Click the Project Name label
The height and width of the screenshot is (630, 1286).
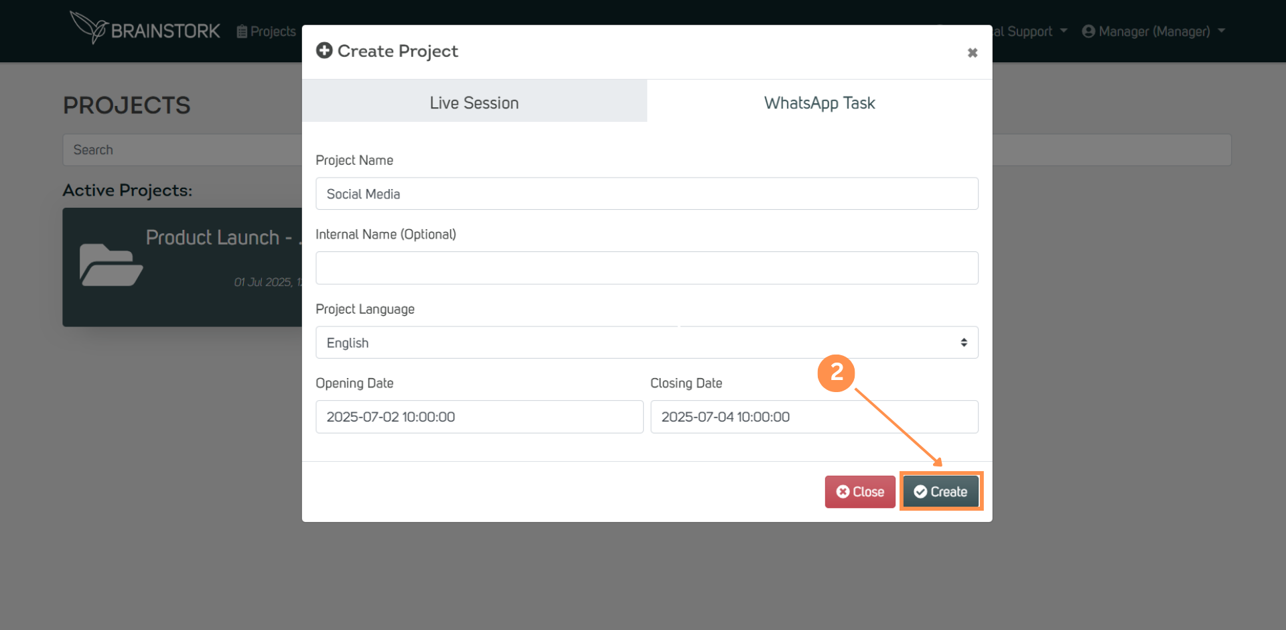tap(354, 160)
